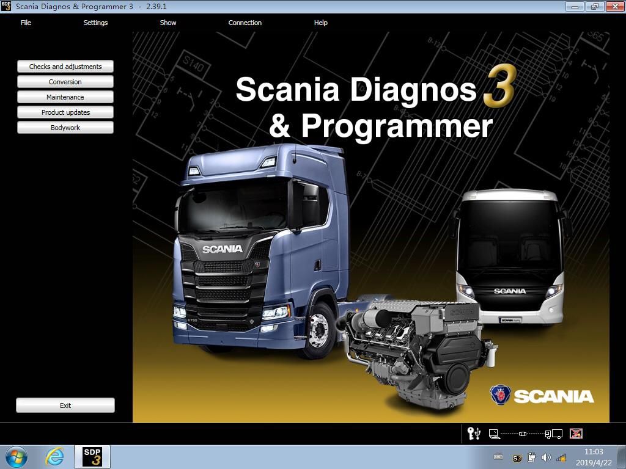Click the USB key license icon
This screenshot has height=469, width=626.
tap(474, 434)
